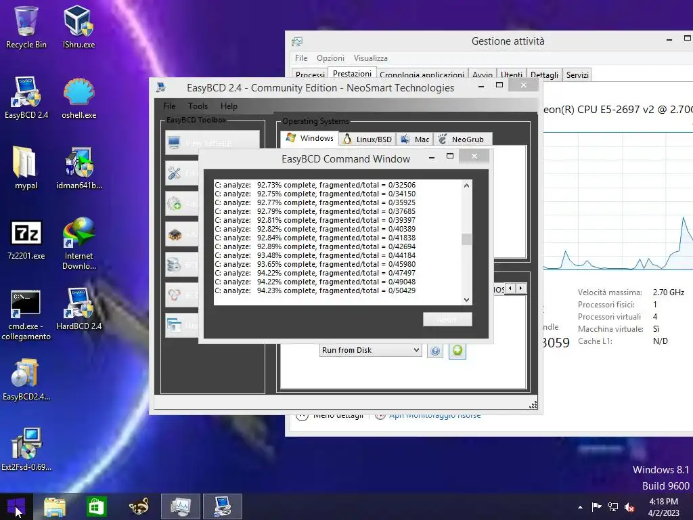
Task: Click the output line ending 0/50429
Action: click(315, 290)
